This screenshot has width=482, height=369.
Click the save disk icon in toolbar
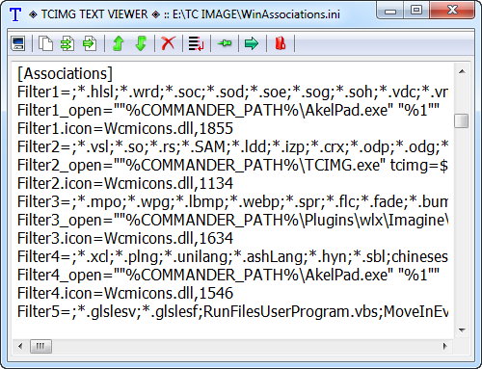(18, 43)
